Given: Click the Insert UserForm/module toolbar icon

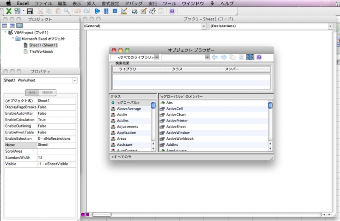Looking at the screenshot, I should click(18, 11).
